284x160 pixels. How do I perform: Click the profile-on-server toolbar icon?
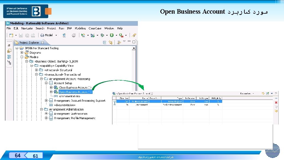tap(93, 35)
